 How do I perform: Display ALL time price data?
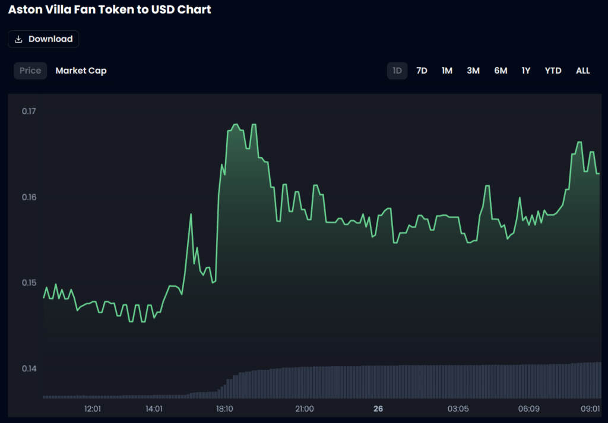coord(583,71)
